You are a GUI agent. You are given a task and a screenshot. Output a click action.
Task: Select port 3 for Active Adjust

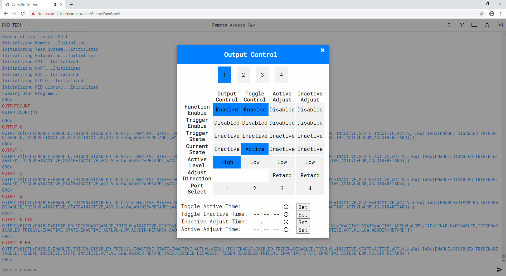pyautogui.click(x=282, y=188)
